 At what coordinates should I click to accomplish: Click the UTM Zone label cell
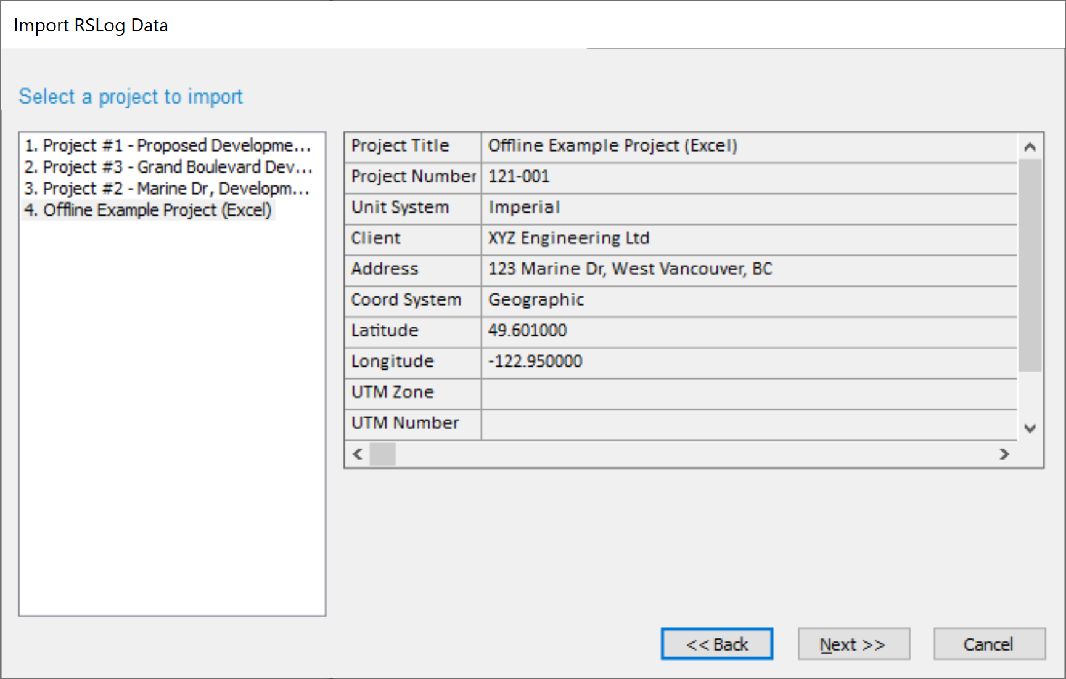pyautogui.click(x=413, y=394)
